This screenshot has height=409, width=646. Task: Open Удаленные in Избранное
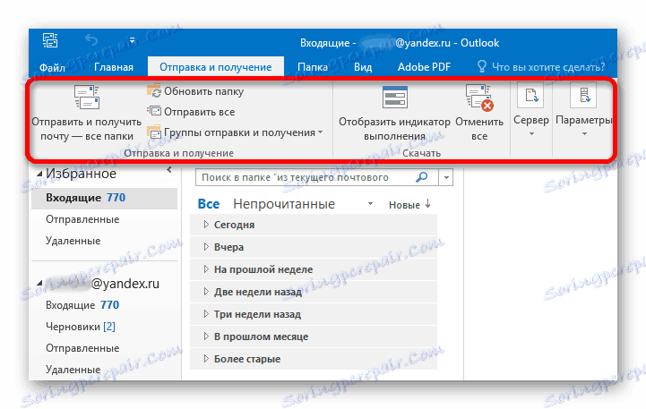tap(73, 241)
